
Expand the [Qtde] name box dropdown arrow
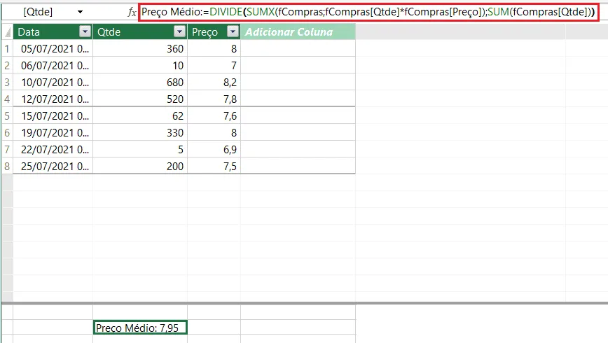click(x=80, y=12)
